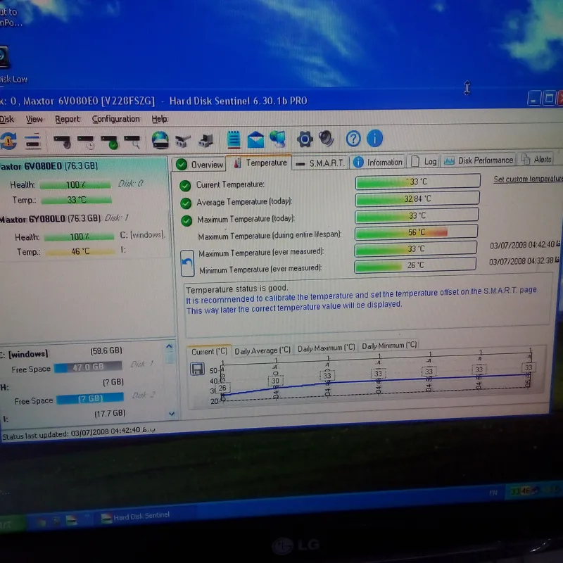Image resolution: width=563 pixels, height=563 pixels.
Task: Click the save graph floppy disk icon
Action: tap(197, 369)
